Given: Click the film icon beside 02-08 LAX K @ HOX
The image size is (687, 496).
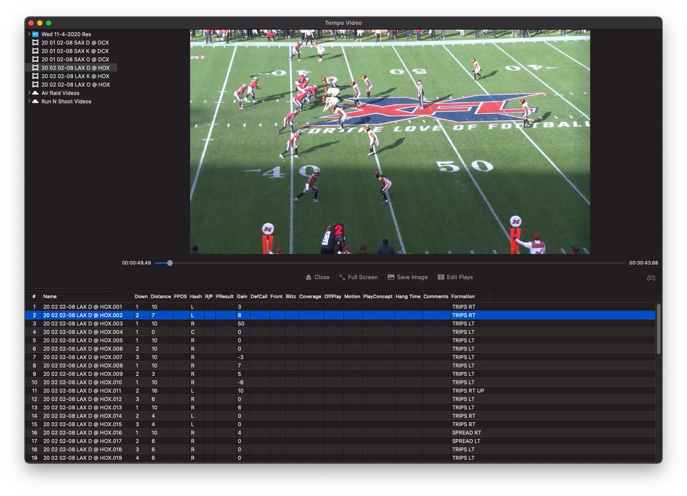Looking at the screenshot, I should click(35, 76).
